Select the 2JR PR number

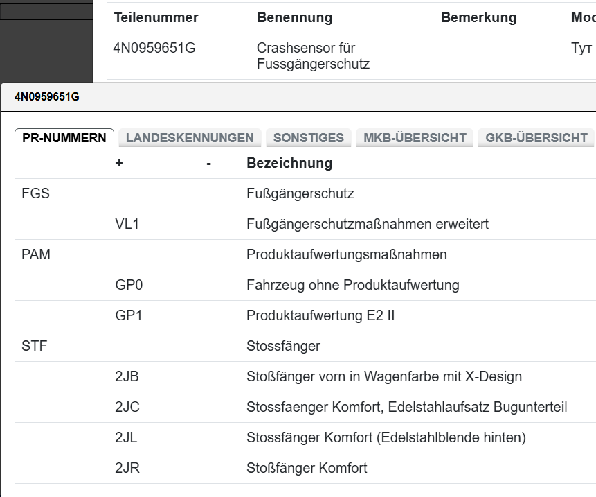tap(127, 469)
